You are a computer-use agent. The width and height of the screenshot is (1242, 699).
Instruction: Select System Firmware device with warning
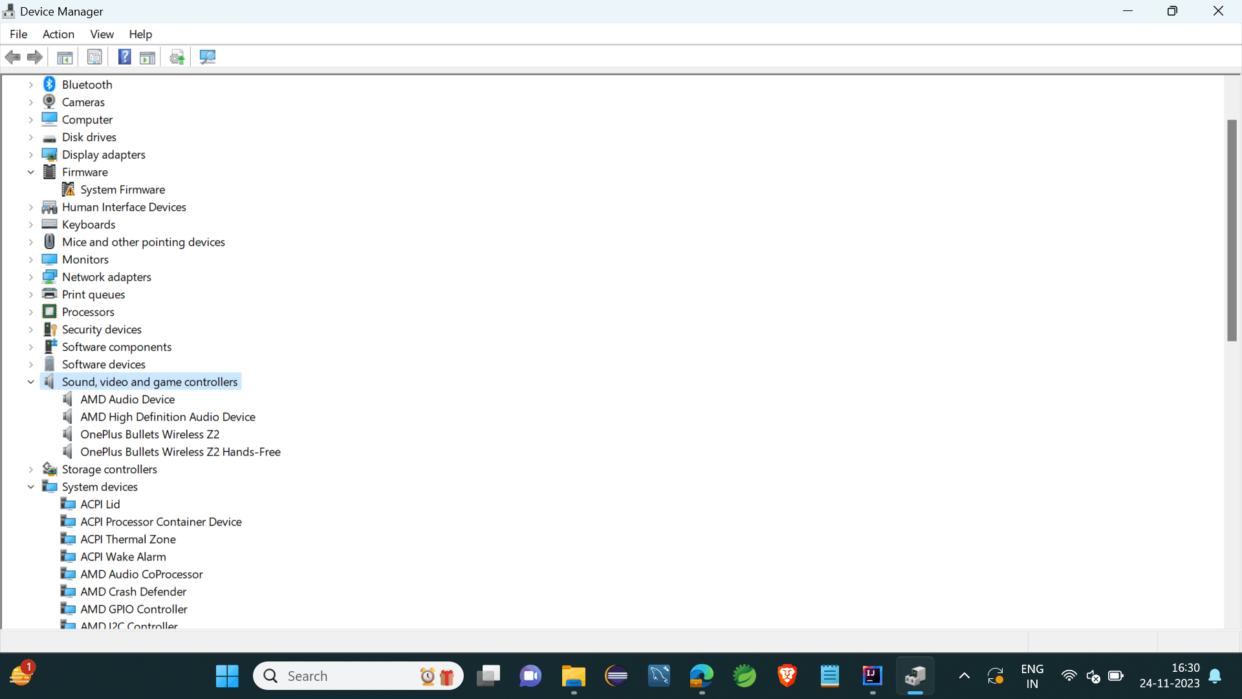tap(122, 190)
